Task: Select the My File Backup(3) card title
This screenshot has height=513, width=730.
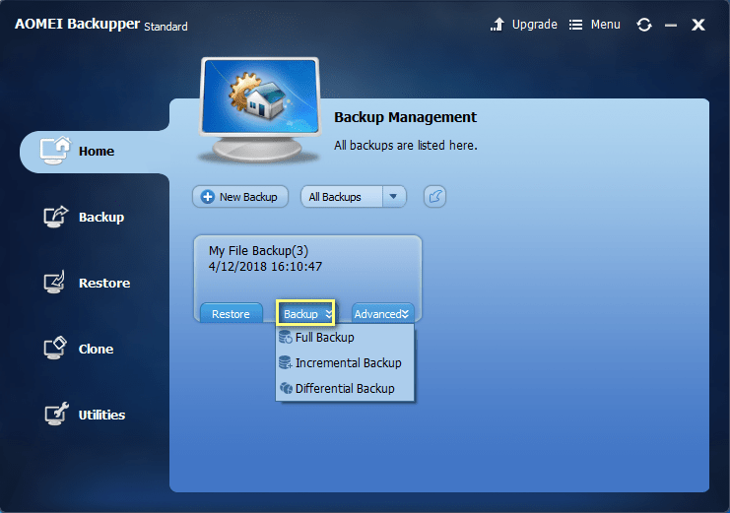Action: pos(258,251)
